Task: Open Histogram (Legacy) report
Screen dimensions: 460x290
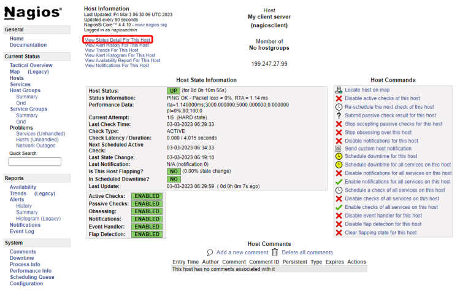Action: coord(39,219)
